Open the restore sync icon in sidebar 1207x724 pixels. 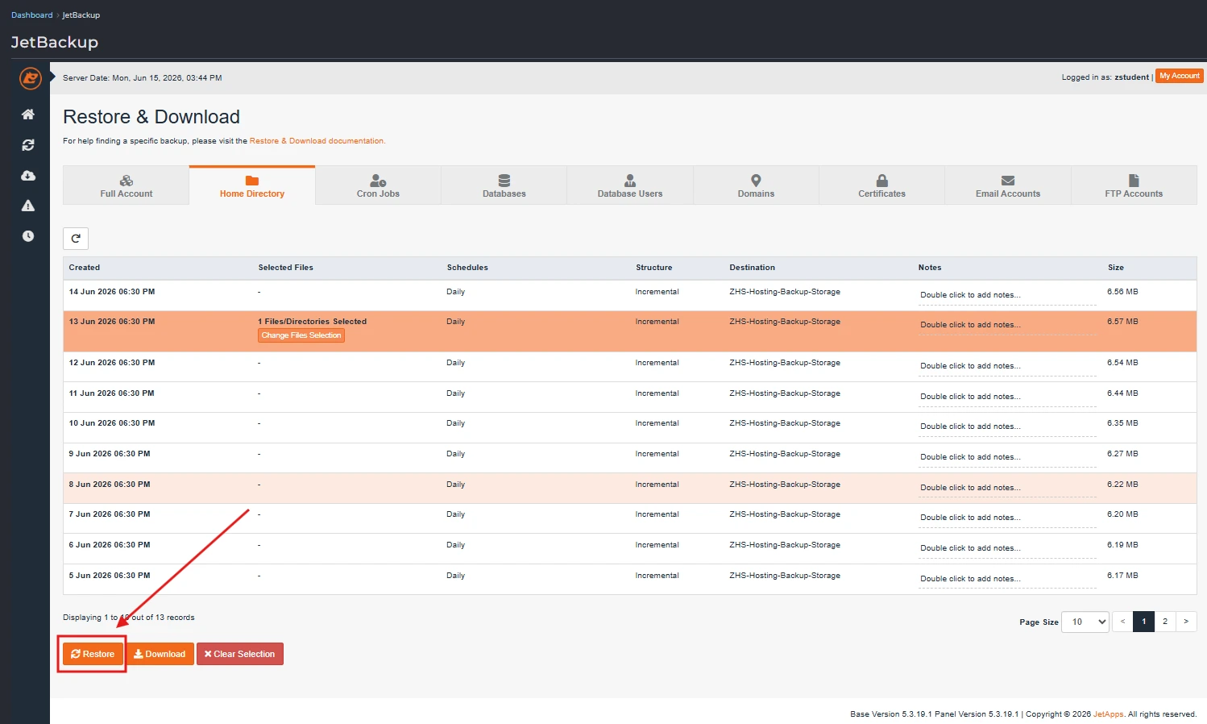(x=28, y=145)
